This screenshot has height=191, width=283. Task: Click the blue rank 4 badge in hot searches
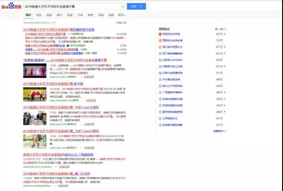pos(160,53)
